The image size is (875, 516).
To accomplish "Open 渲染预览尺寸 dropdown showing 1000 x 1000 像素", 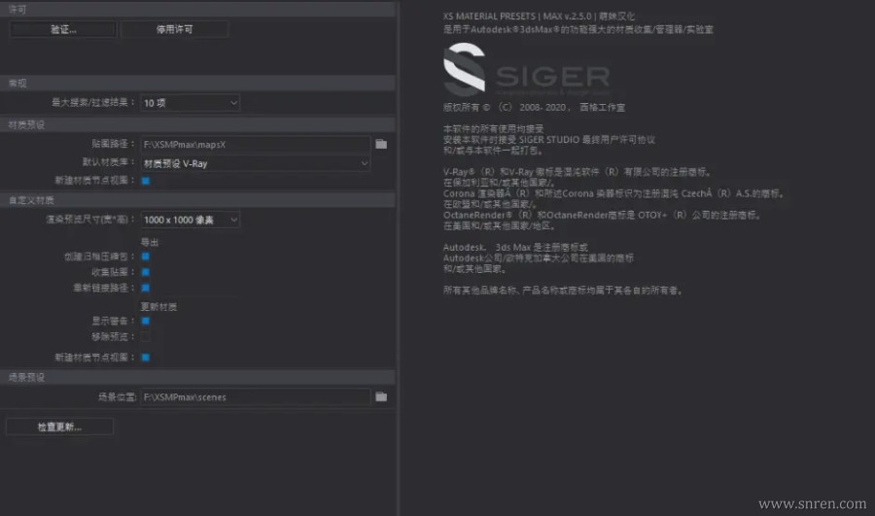I will click(191, 220).
